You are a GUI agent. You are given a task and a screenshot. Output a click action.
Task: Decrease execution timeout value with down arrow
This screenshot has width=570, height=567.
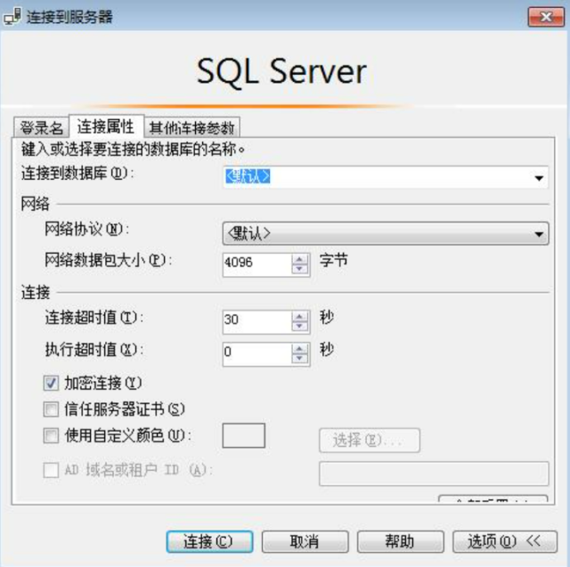click(x=300, y=358)
